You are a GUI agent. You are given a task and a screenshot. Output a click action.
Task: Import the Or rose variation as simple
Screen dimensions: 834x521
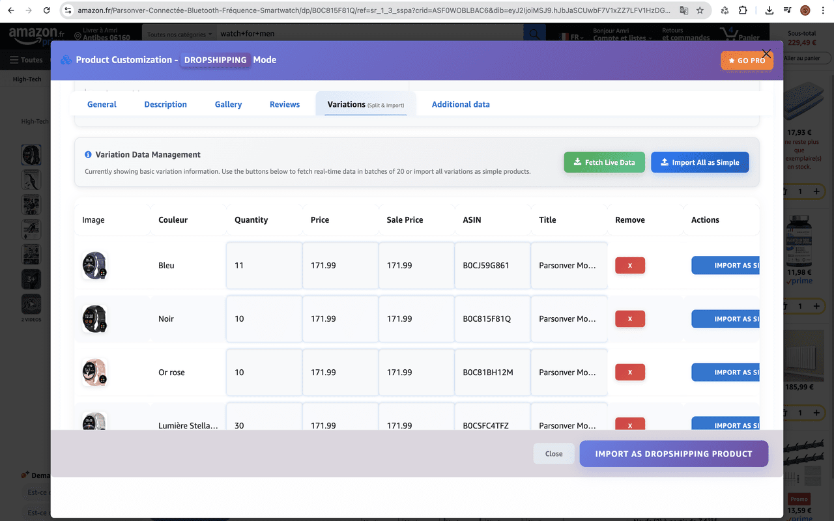(725, 373)
